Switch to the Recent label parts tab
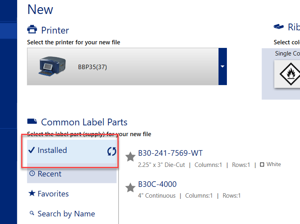Screen dimensions: 300x224 (50, 174)
